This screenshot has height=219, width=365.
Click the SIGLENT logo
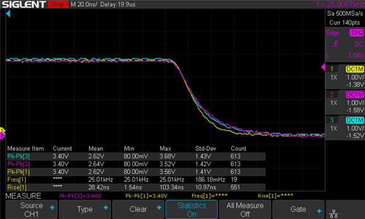click(23, 5)
